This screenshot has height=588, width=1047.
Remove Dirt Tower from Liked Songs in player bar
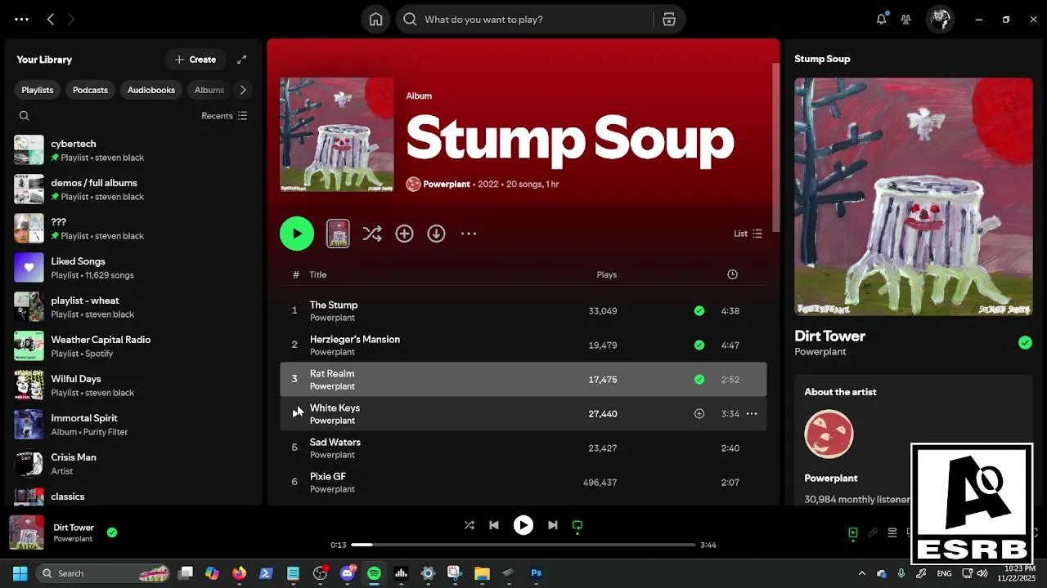(112, 532)
